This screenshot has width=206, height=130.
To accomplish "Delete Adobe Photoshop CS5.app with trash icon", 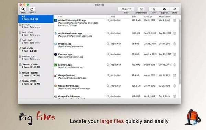I will (x=174, y=20).
